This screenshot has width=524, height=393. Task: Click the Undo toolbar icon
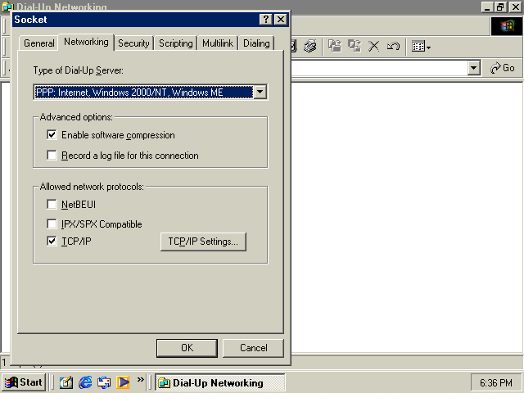[x=393, y=46]
